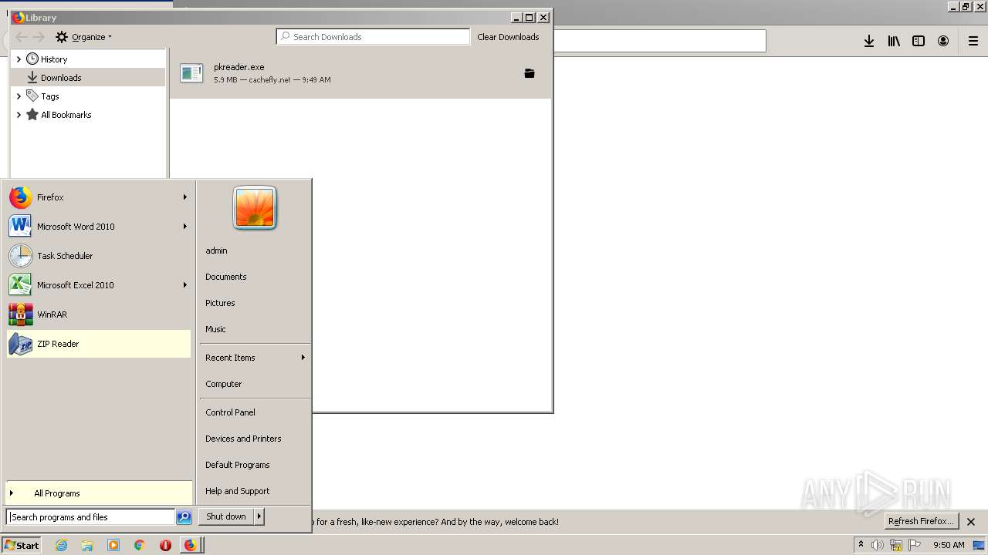Viewport: 988px width, 555px height.
Task: Open Pictures from Start menu
Action: [x=220, y=303]
